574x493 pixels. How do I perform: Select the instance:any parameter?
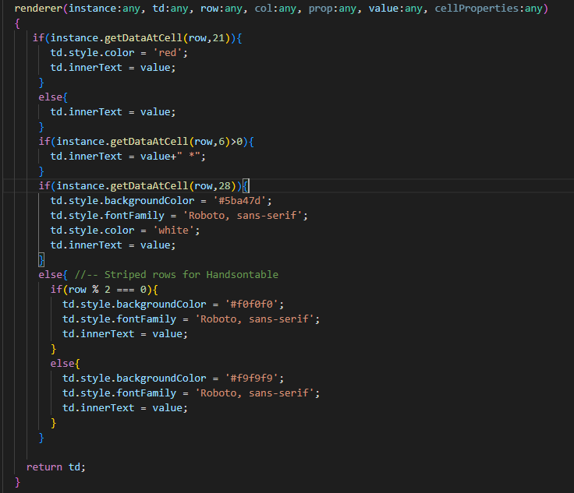(x=105, y=8)
